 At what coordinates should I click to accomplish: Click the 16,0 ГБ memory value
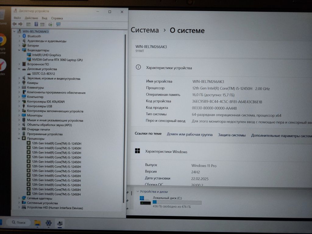(x=213, y=95)
